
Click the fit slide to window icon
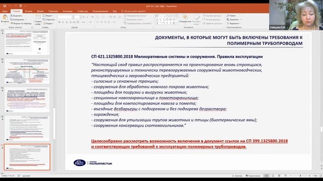[321, 175]
